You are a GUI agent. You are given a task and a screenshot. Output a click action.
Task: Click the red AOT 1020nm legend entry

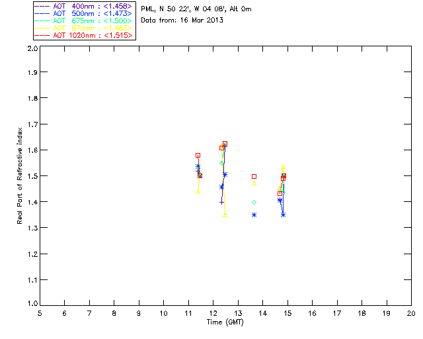(84, 35)
